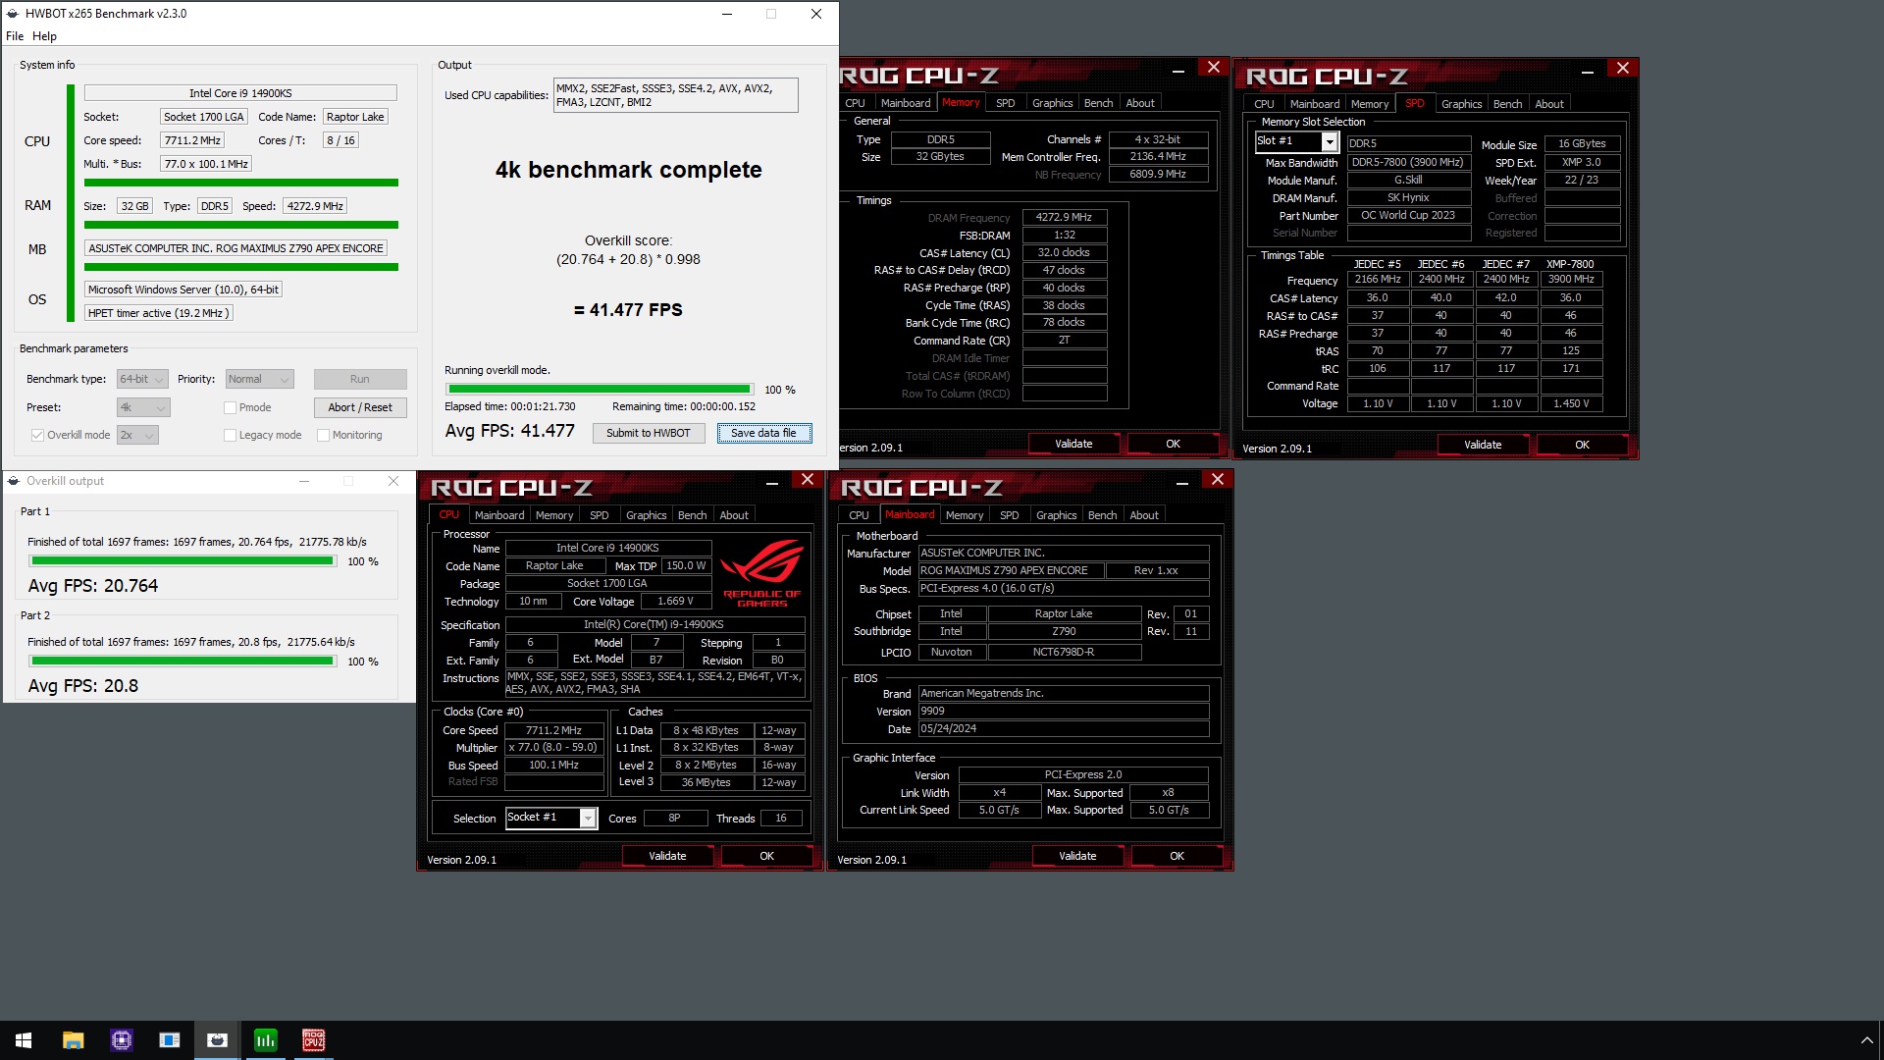This screenshot has height=1060, width=1884.
Task: Open the purple chip app in taskbar
Action: pos(121,1039)
